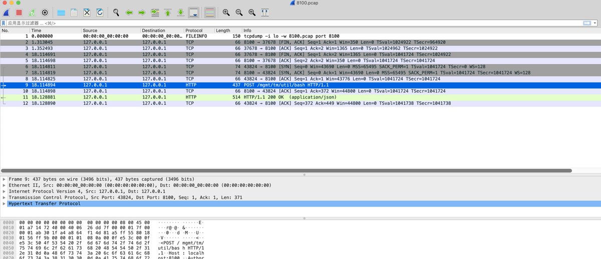Jump to the first packet using the up arrow
Image resolution: width=601 pixels, height=259 pixels.
pos(168,12)
